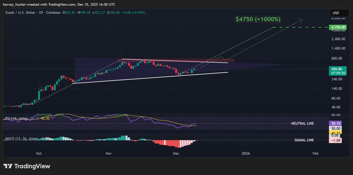Click the 2026 label on time axis
Viewport: 353px width, 175px height.
pos(246,153)
